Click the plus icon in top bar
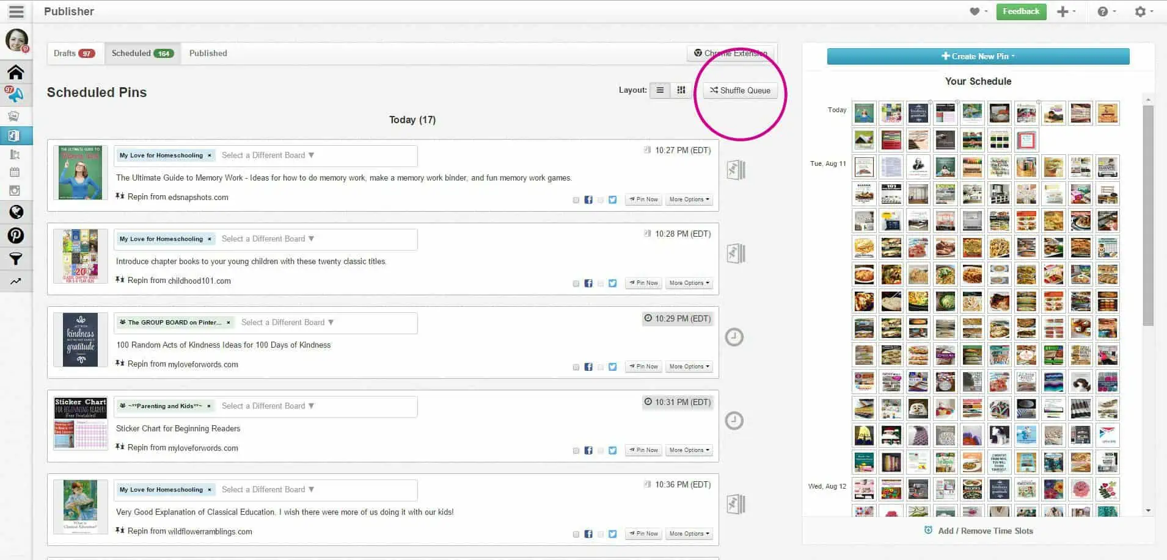 pos(1063,12)
